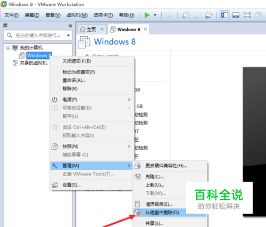Select Windows 8 in the library tree
266x227 pixels.
click(x=39, y=55)
